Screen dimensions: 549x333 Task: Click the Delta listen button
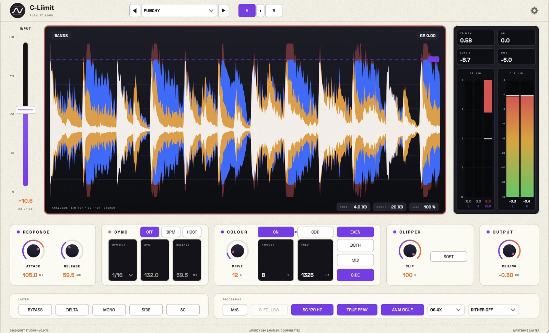tap(72, 310)
